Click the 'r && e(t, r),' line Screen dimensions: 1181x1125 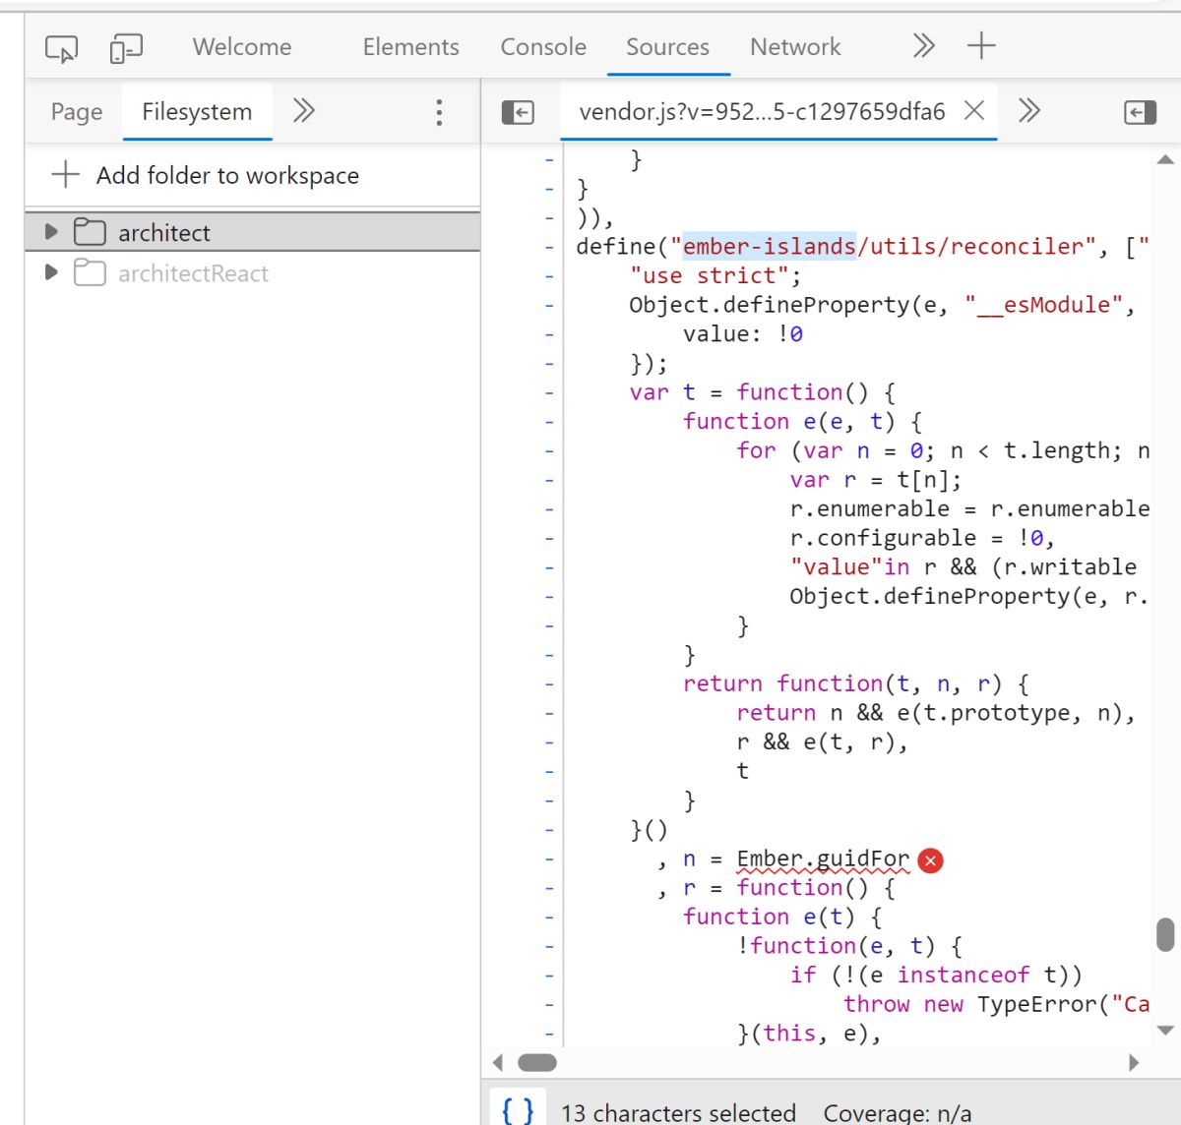point(822,742)
